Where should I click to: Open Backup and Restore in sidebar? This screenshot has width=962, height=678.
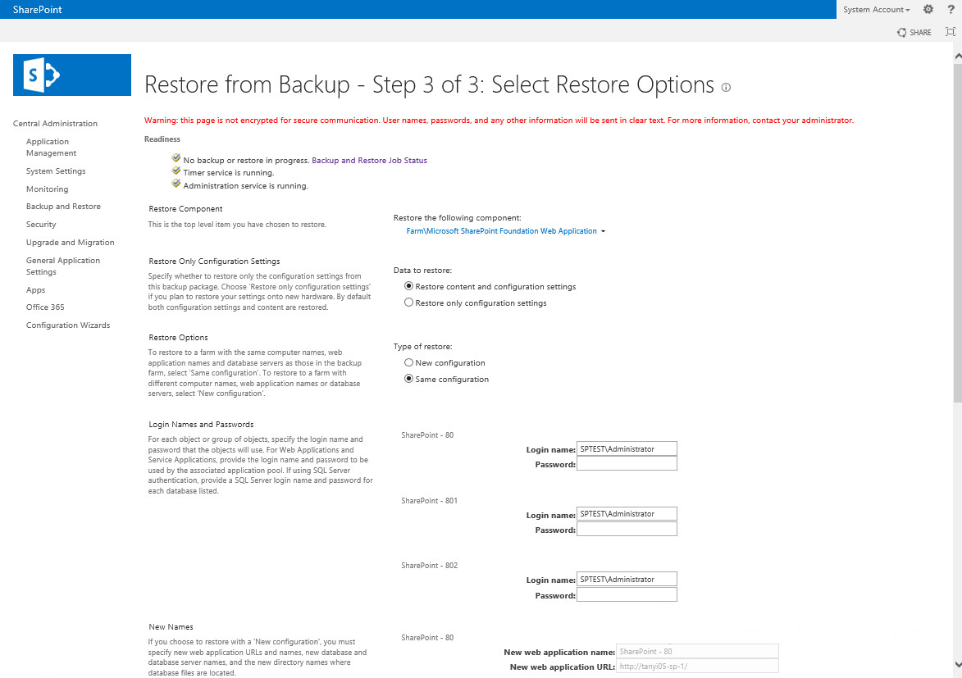click(63, 207)
